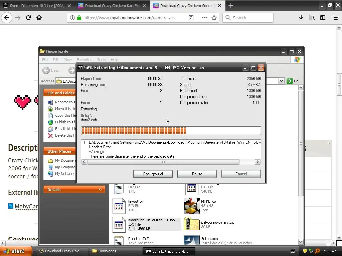Show site information icon in address bar

72,18
